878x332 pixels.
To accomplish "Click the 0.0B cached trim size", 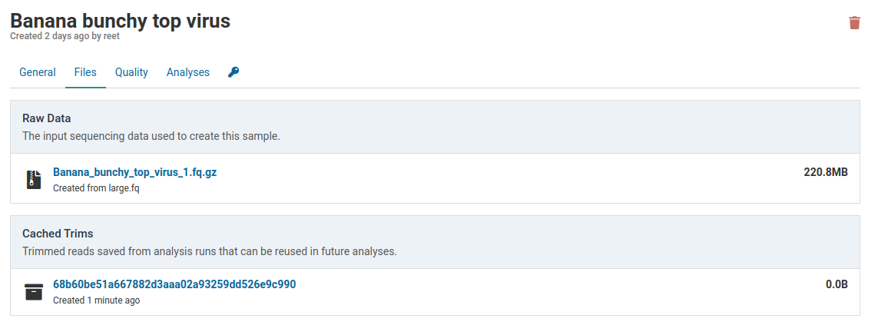I will 837,284.
